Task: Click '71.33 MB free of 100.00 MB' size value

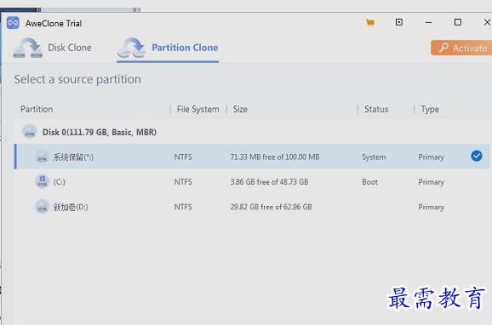Action: (x=275, y=157)
